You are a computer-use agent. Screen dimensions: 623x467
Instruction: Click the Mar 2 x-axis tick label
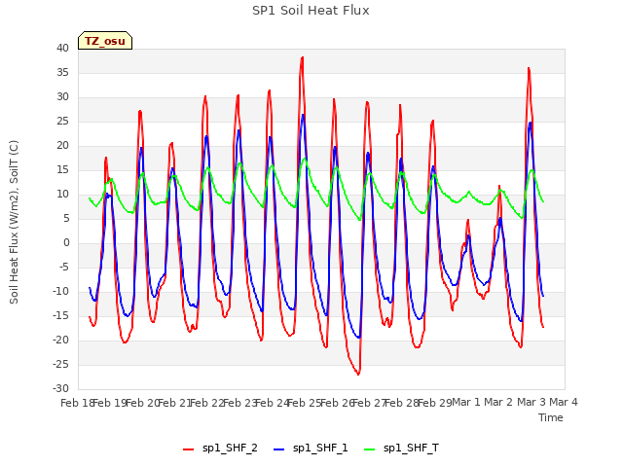click(x=498, y=402)
